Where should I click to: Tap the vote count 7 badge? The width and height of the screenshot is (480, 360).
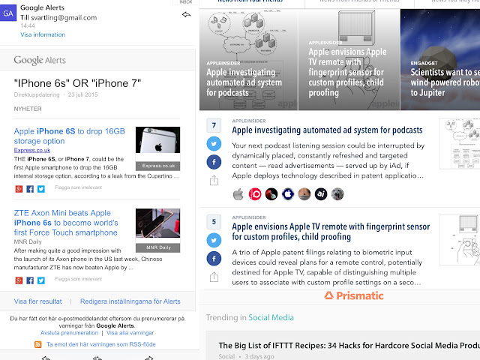[214, 125]
